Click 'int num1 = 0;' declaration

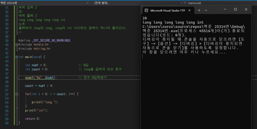(36, 65)
